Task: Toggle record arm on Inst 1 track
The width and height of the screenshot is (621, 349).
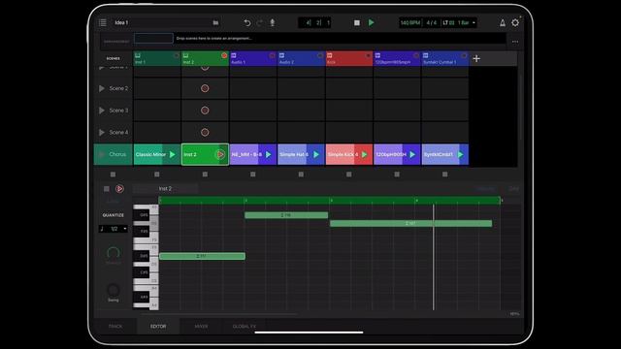Action: pyautogui.click(x=177, y=55)
